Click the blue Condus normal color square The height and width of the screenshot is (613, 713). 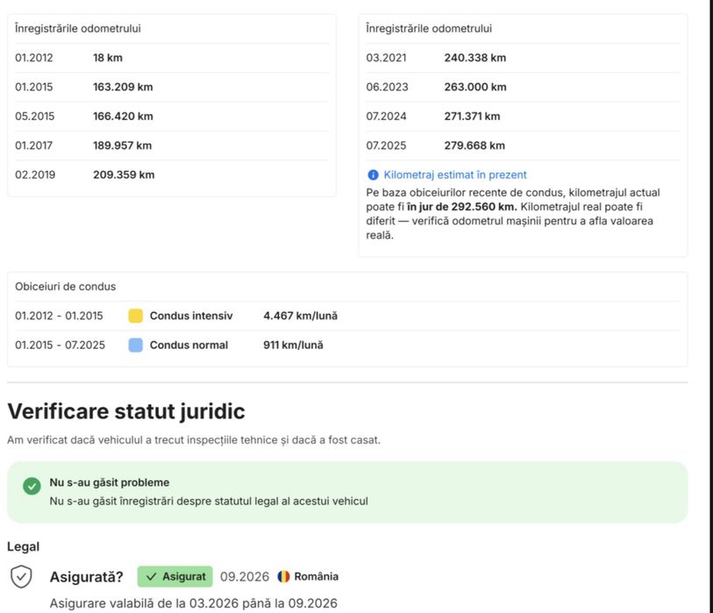click(136, 345)
